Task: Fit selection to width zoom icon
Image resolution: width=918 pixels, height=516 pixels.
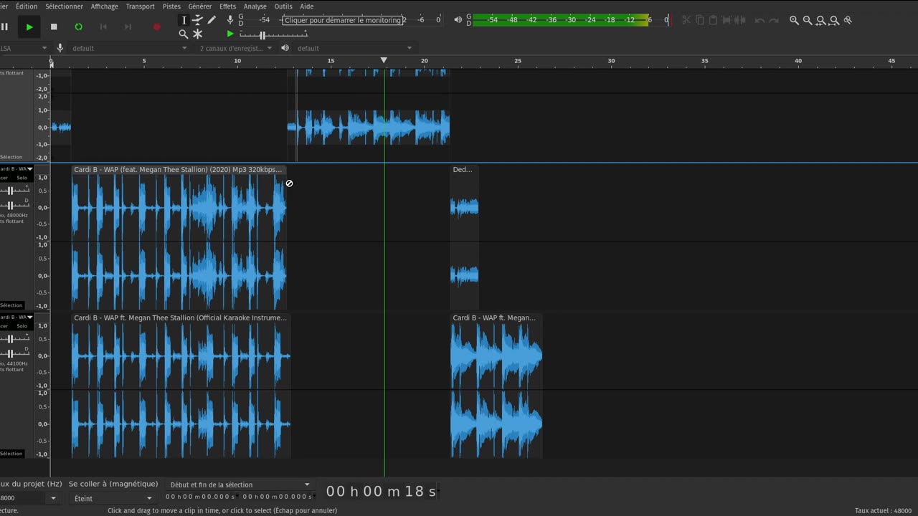Action: (821, 20)
